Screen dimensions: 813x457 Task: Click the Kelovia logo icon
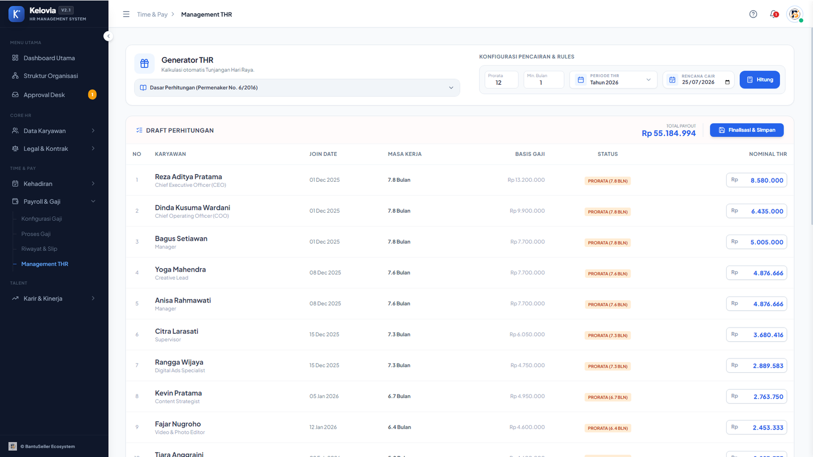tap(16, 14)
